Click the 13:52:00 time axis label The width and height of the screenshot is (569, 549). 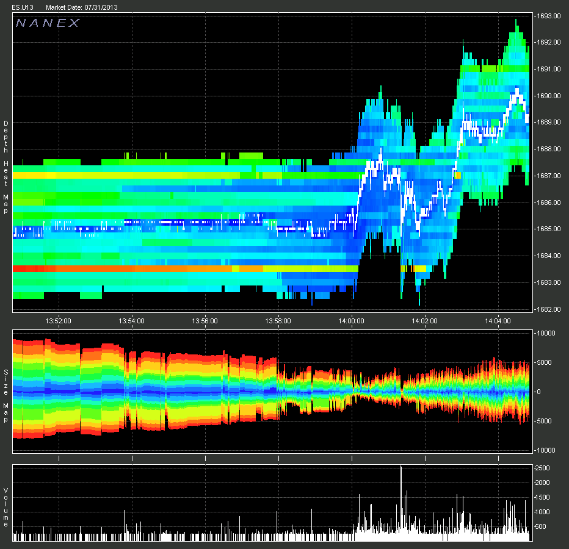coord(58,321)
